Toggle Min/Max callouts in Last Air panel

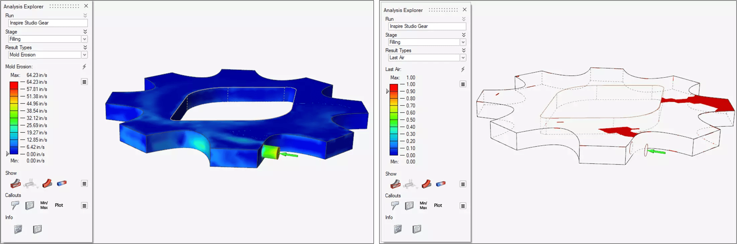[x=423, y=206]
